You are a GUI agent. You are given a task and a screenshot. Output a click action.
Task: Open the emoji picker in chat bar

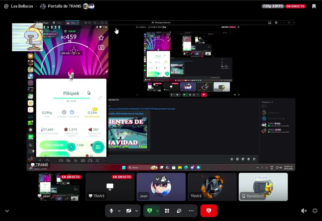coord(249,159)
